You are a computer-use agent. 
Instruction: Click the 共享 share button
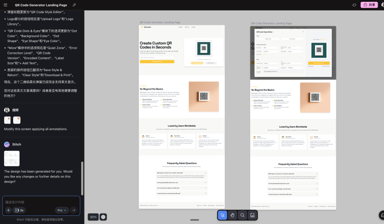[x=369, y=5]
